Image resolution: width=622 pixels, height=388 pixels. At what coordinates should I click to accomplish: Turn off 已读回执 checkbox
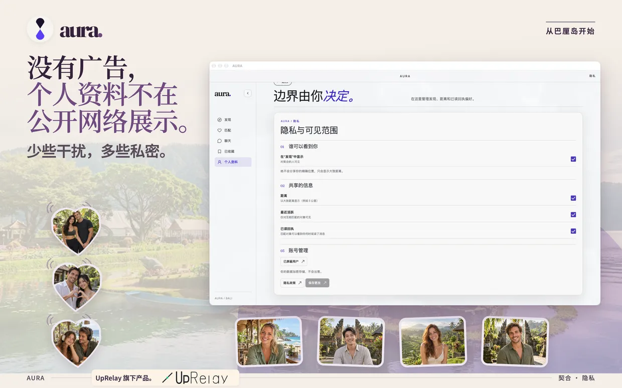(573, 231)
